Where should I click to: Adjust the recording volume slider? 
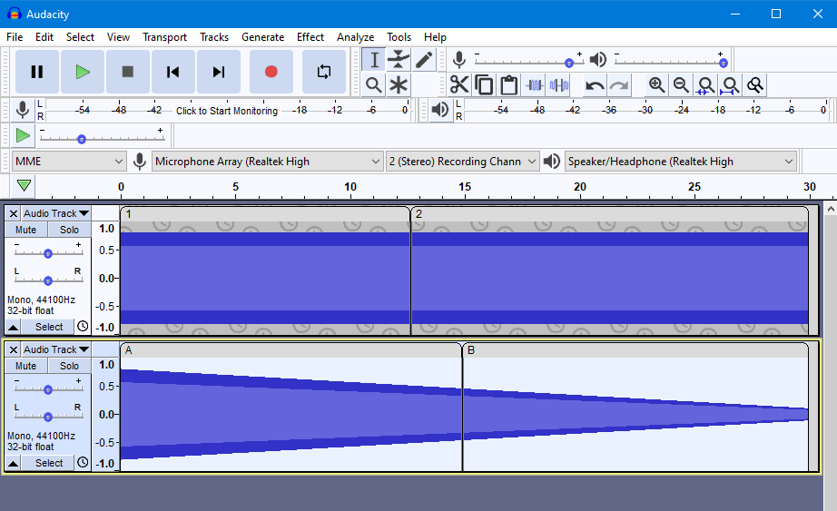click(528, 60)
